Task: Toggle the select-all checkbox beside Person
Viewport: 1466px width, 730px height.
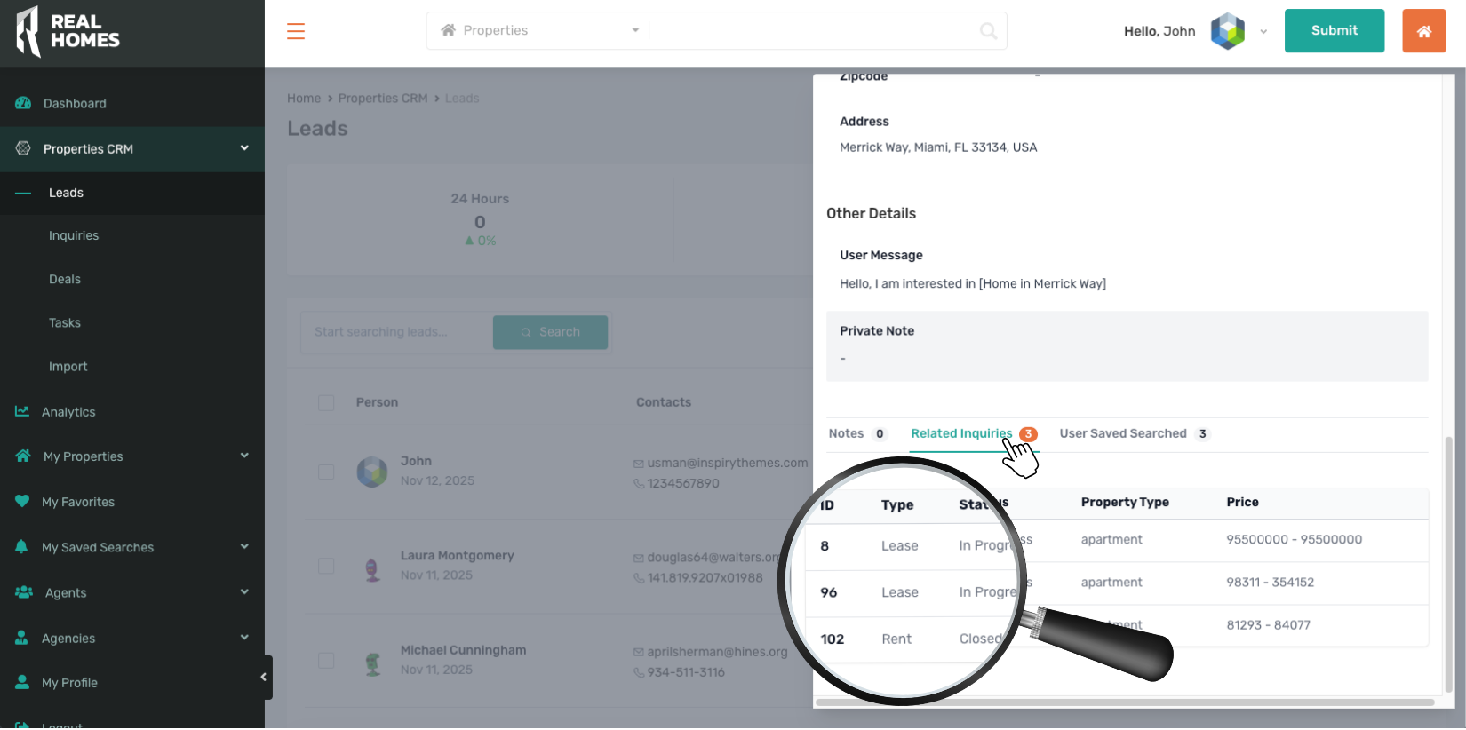Action: pyautogui.click(x=326, y=402)
